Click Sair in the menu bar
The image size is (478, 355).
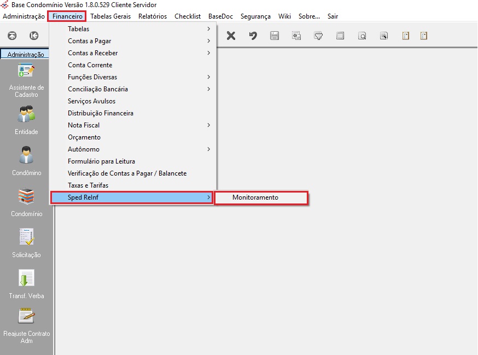[x=333, y=16]
